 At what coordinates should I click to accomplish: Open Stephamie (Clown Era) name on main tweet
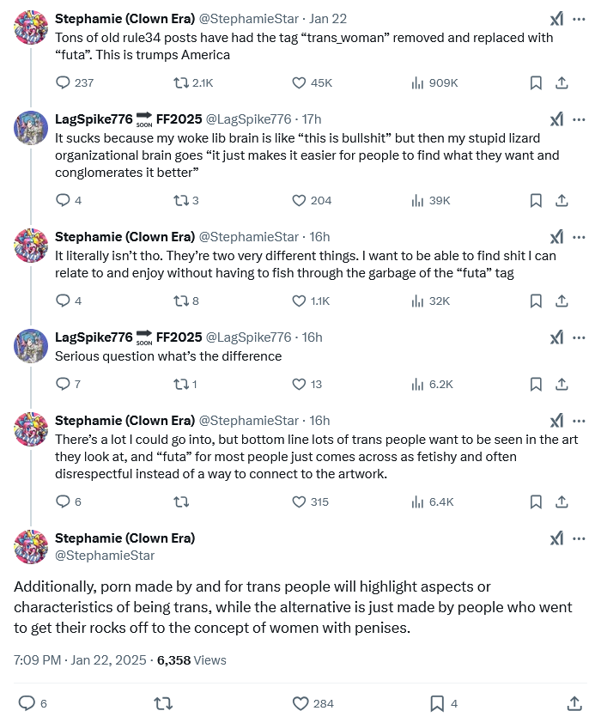click(124, 538)
